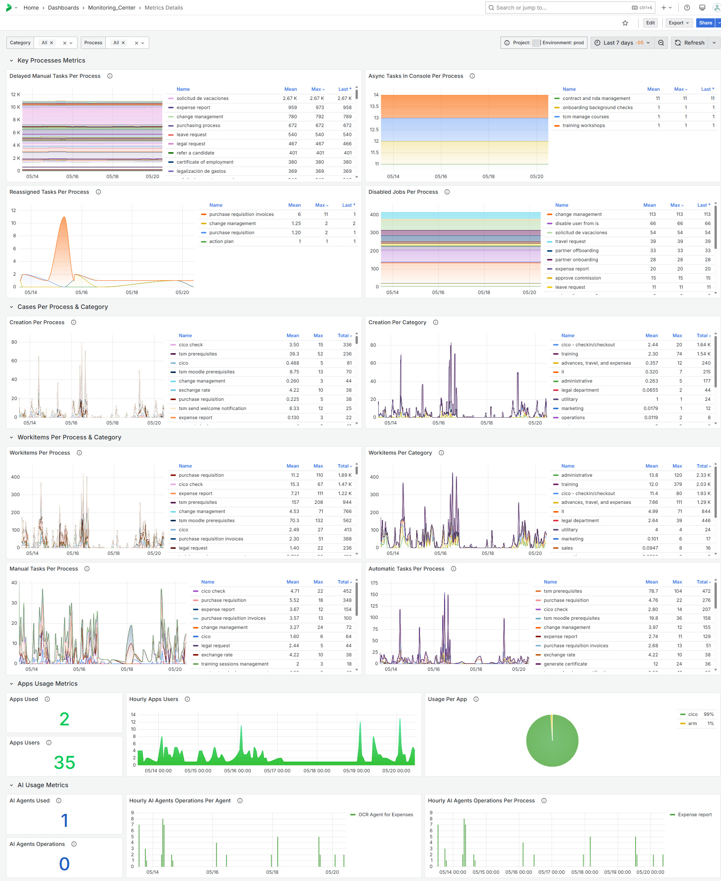721x881 pixels.
Task: Toggle 'cico' series in Usage Per App legend
Action: (x=692, y=714)
